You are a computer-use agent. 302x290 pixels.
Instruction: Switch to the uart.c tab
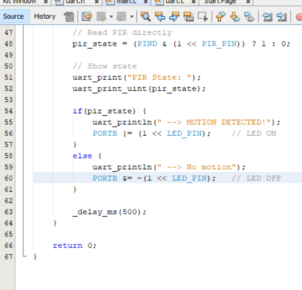175,2
